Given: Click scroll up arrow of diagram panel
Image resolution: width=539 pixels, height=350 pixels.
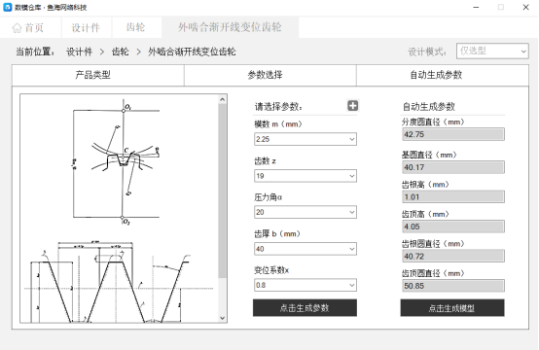Looking at the screenshot, I should click(x=223, y=99).
